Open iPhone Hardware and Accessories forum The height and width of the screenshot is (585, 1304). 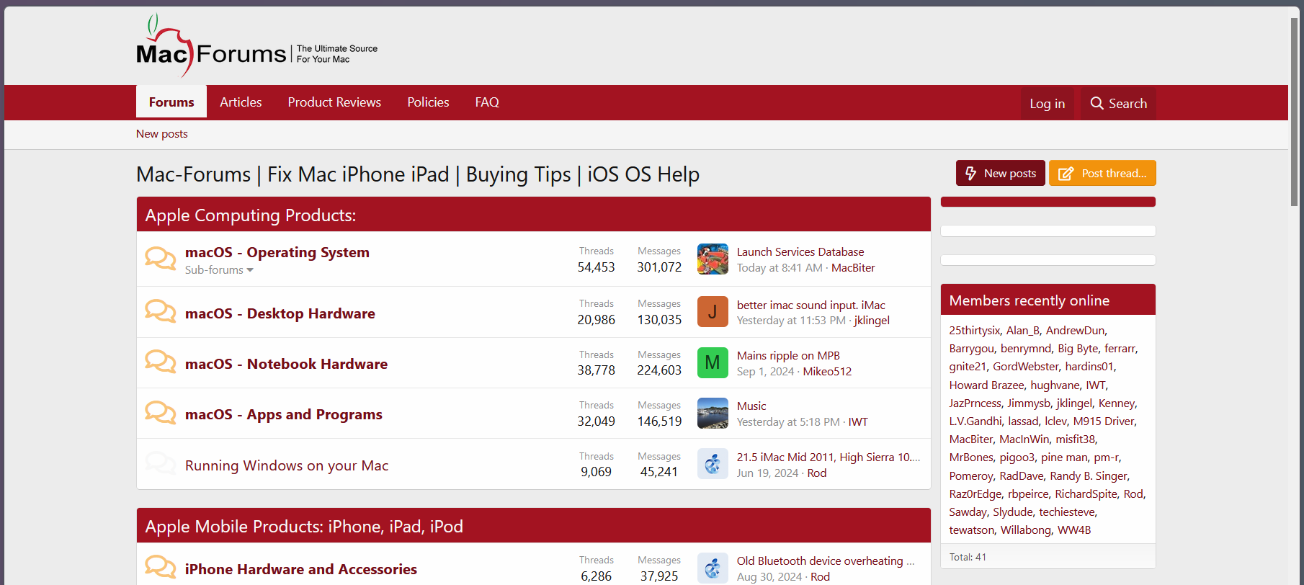click(301, 569)
